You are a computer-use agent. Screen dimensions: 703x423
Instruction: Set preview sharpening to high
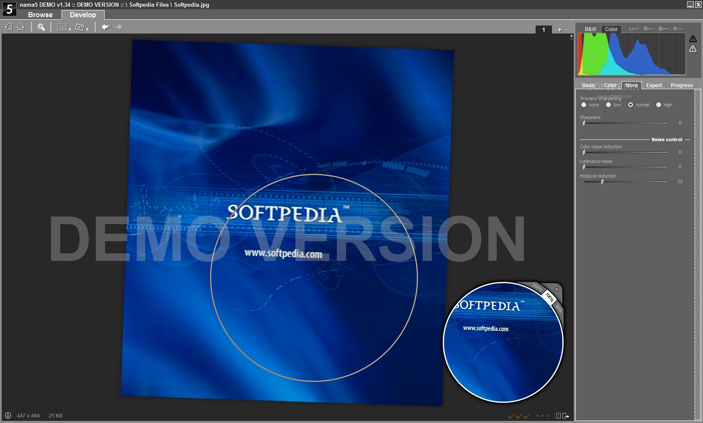click(x=659, y=105)
